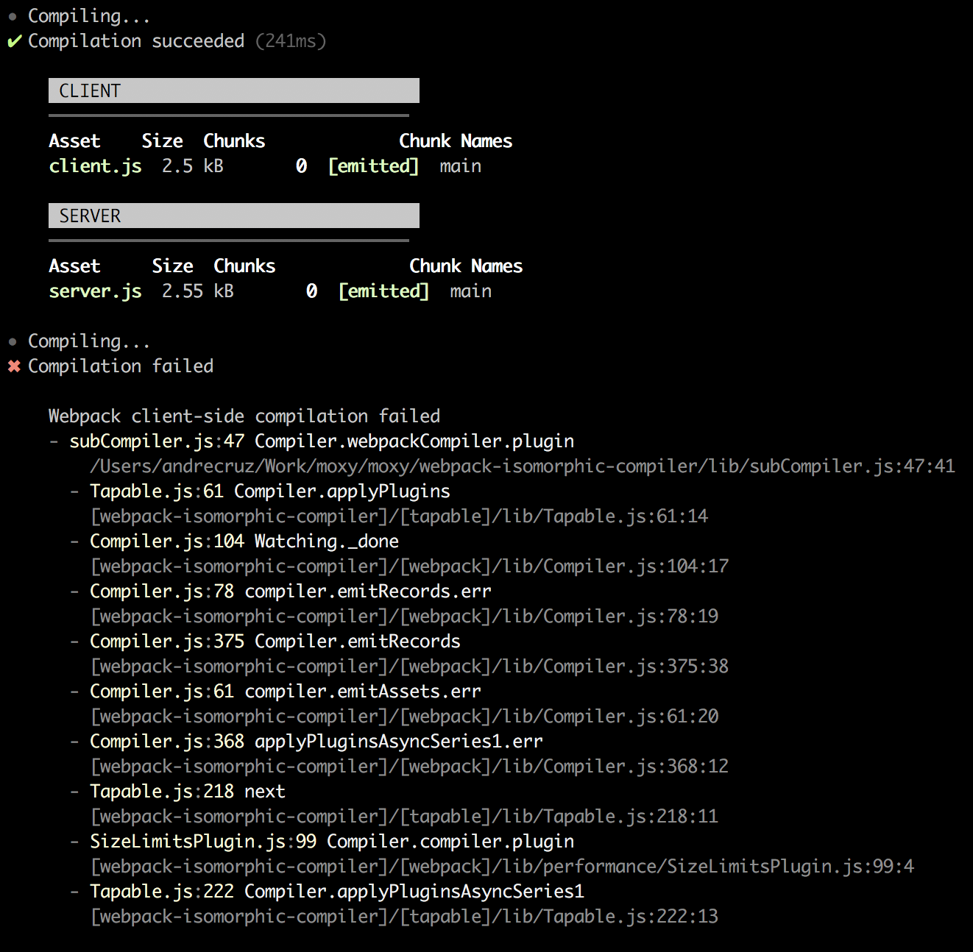Select the SERVER header bar

coord(234,216)
